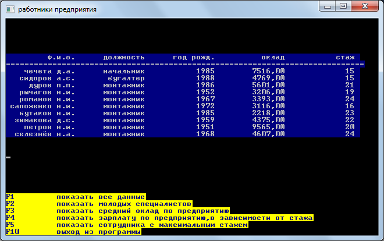Select the name петров н.и.

pyautogui.click(x=49, y=127)
